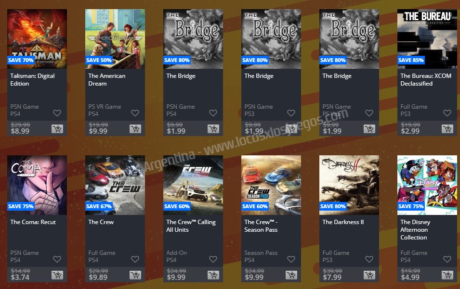This screenshot has width=460, height=289.
Task: Add The Crew full game to cart
Action: (135, 275)
